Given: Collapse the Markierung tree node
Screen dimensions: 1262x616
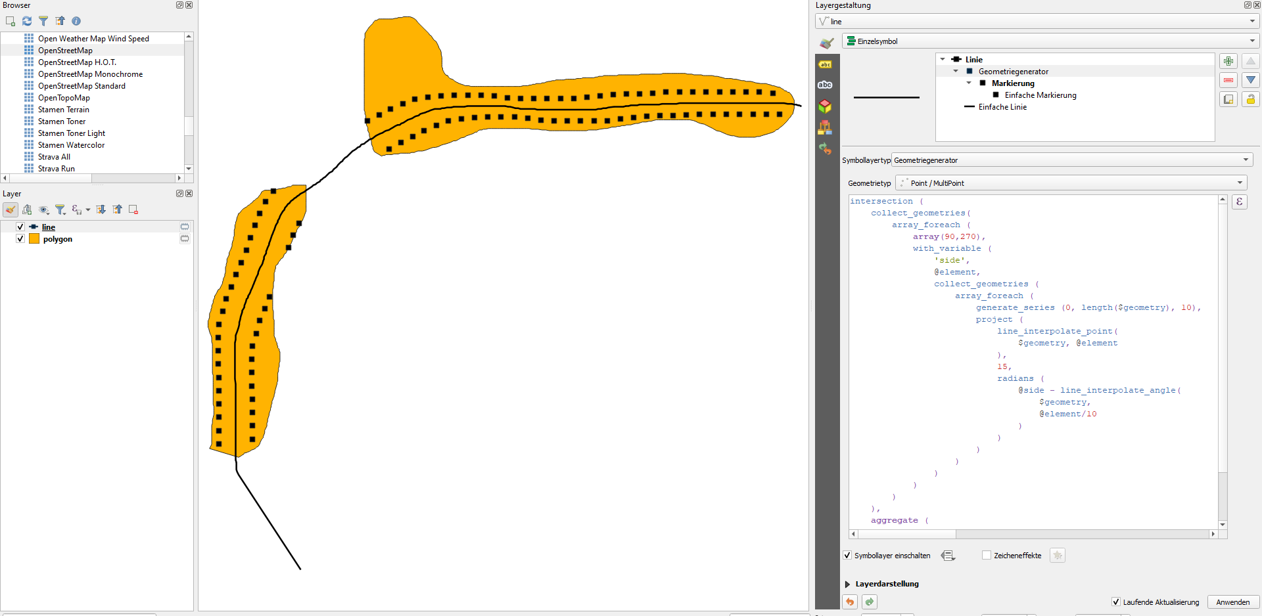Looking at the screenshot, I should pyautogui.click(x=969, y=83).
